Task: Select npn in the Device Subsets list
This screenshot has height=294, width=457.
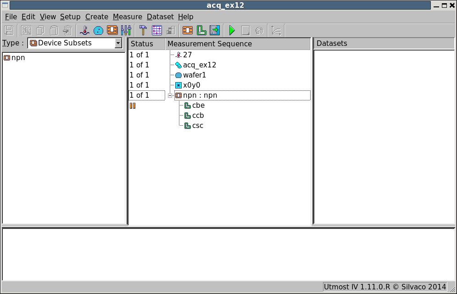Action: pos(15,58)
